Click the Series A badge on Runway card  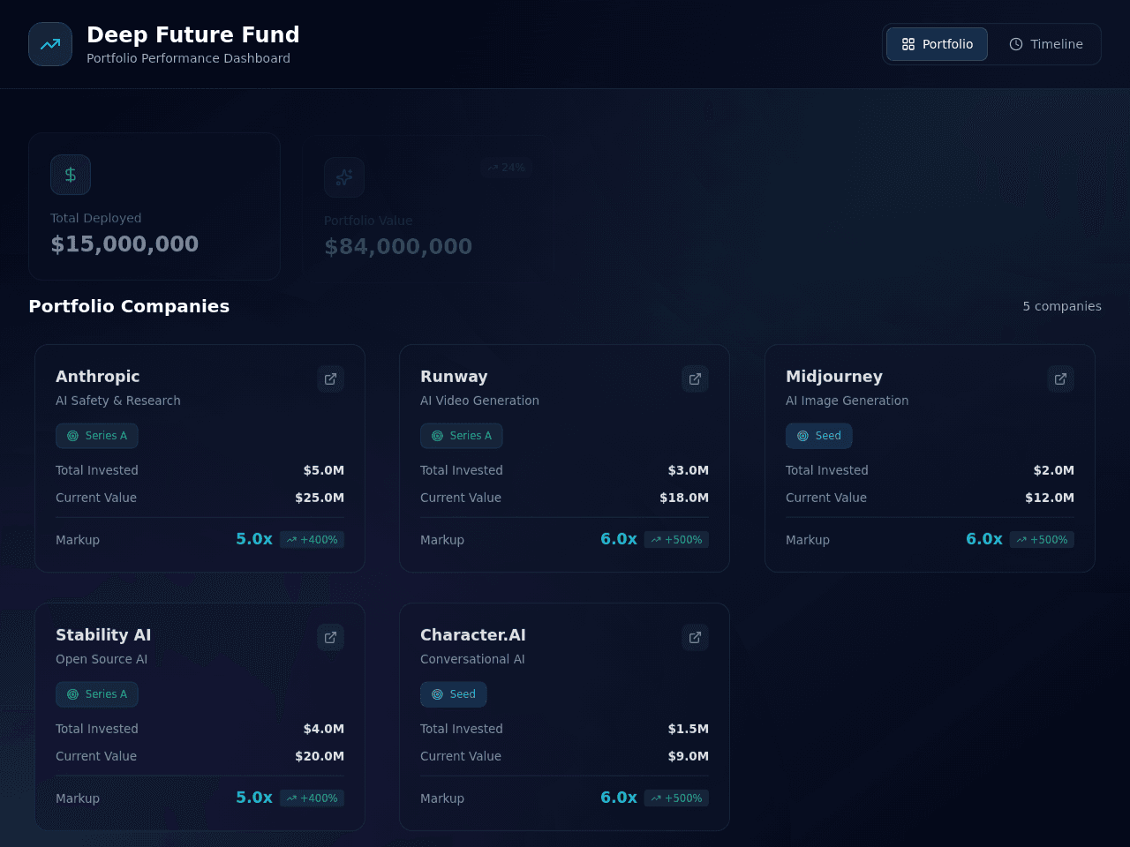tap(462, 436)
